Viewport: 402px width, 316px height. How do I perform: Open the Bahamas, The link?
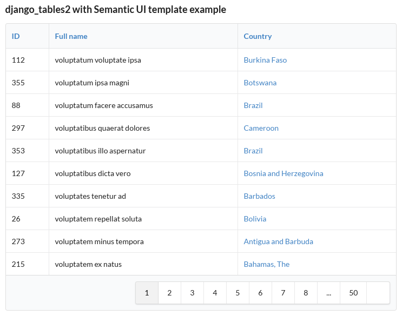click(x=266, y=264)
